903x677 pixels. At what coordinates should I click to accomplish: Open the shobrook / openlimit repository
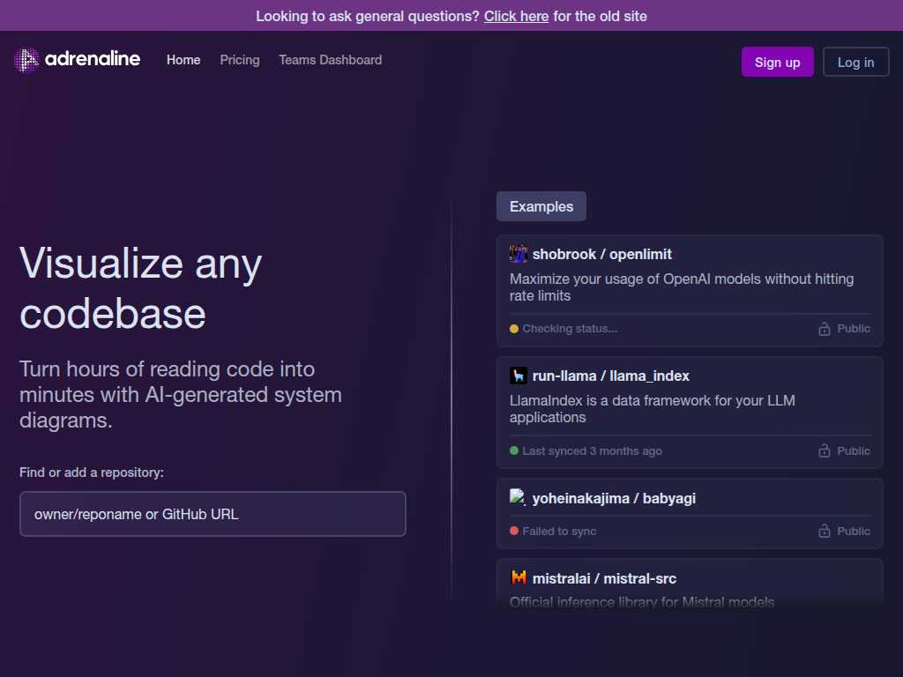601,254
